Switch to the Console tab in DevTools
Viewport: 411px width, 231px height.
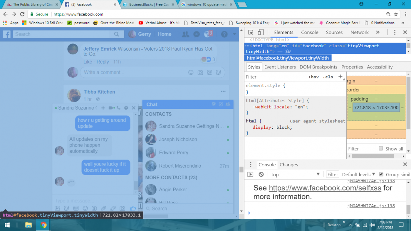click(310, 33)
